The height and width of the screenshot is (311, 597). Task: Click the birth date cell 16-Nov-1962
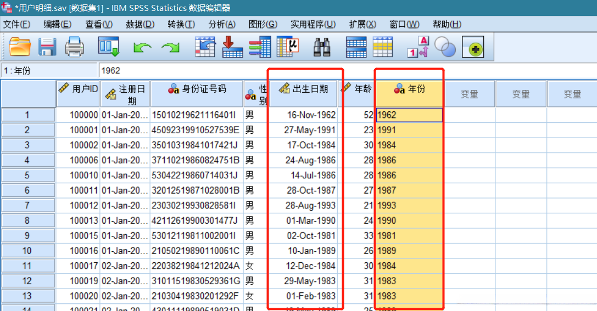pos(303,115)
